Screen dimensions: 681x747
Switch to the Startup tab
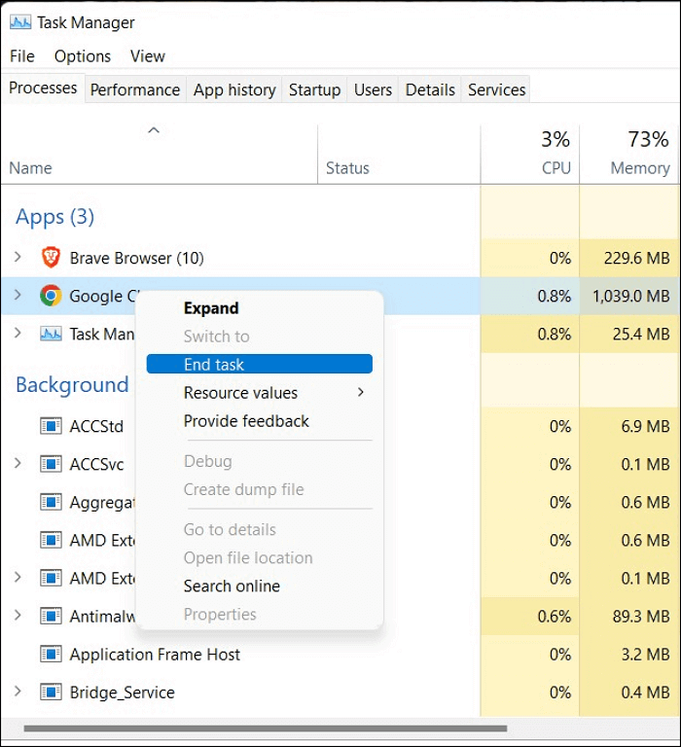click(x=314, y=89)
